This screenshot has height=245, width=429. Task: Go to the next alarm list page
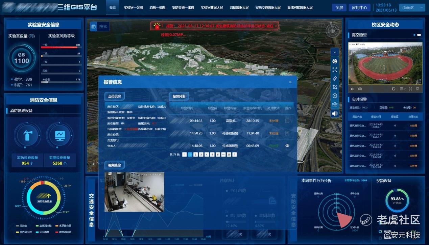tap(235, 154)
